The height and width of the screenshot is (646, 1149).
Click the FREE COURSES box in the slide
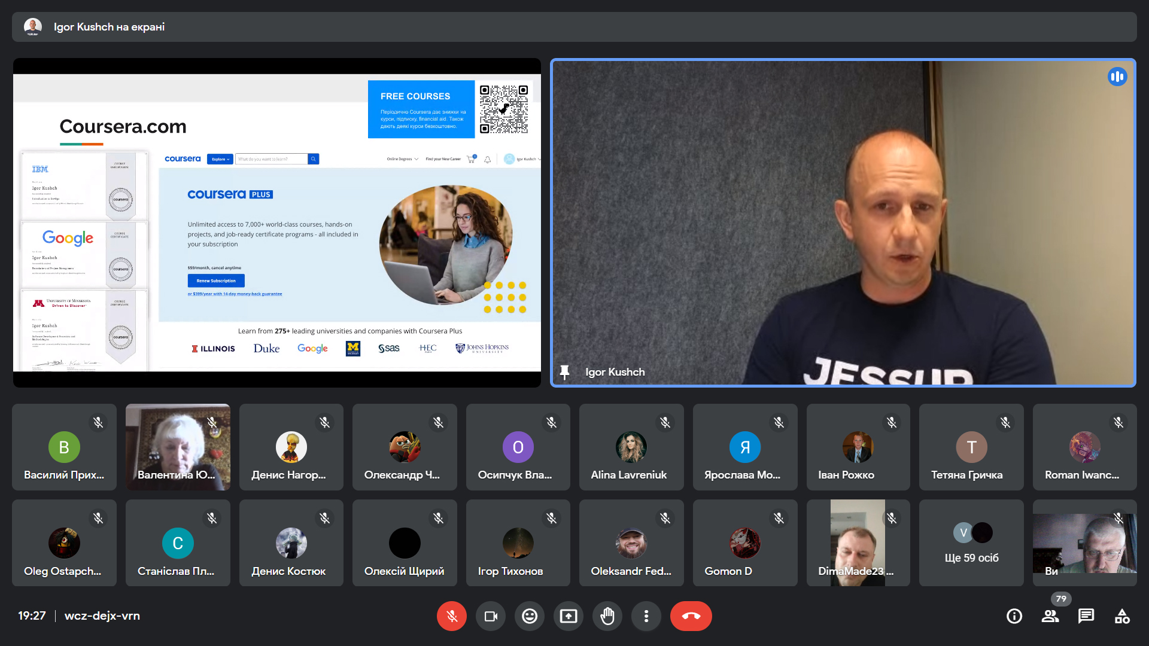click(421, 109)
